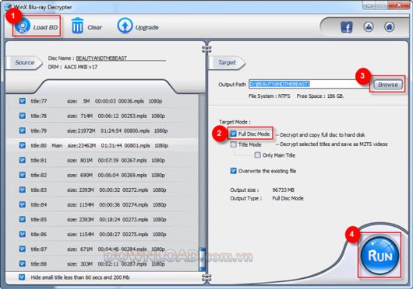Check Only Main Title option

[258, 155]
